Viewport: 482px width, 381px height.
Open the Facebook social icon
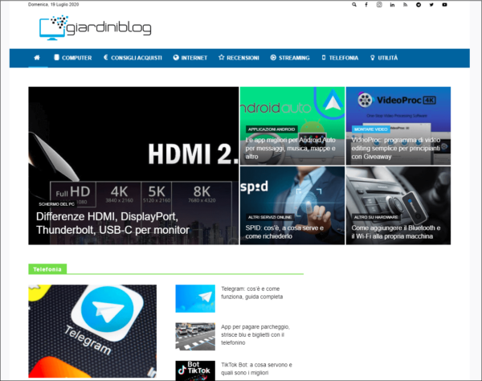(x=366, y=5)
